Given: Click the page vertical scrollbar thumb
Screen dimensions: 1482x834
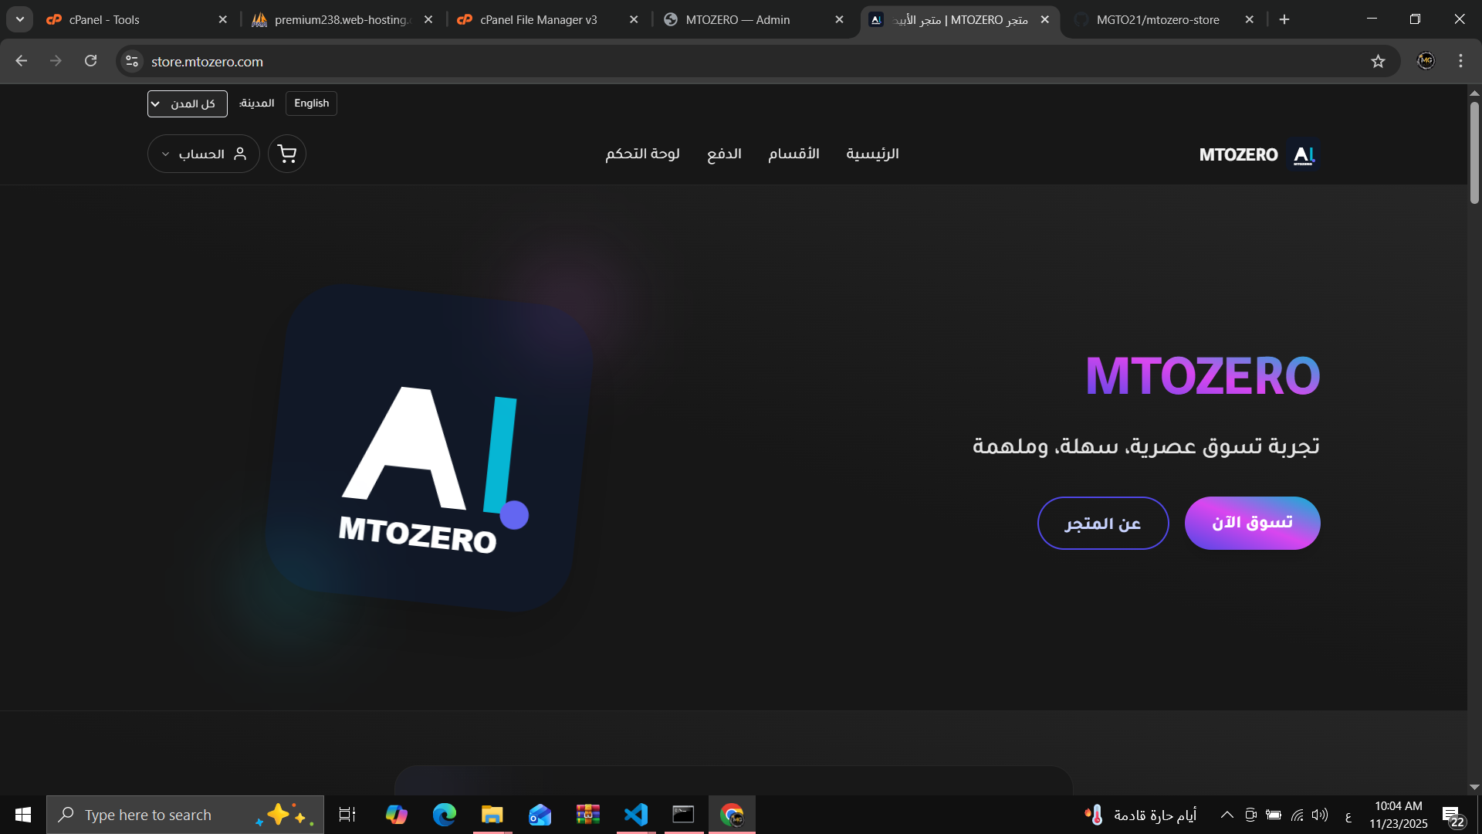Looking at the screenshot, I should click(1474, 152).
